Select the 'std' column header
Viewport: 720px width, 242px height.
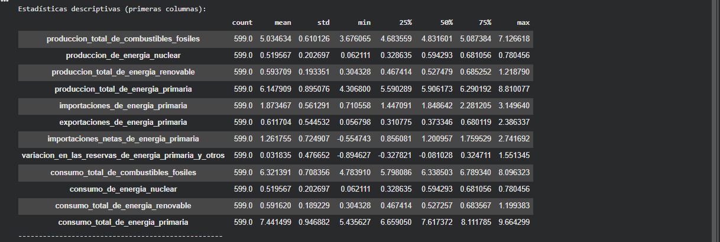coord(323,22)
